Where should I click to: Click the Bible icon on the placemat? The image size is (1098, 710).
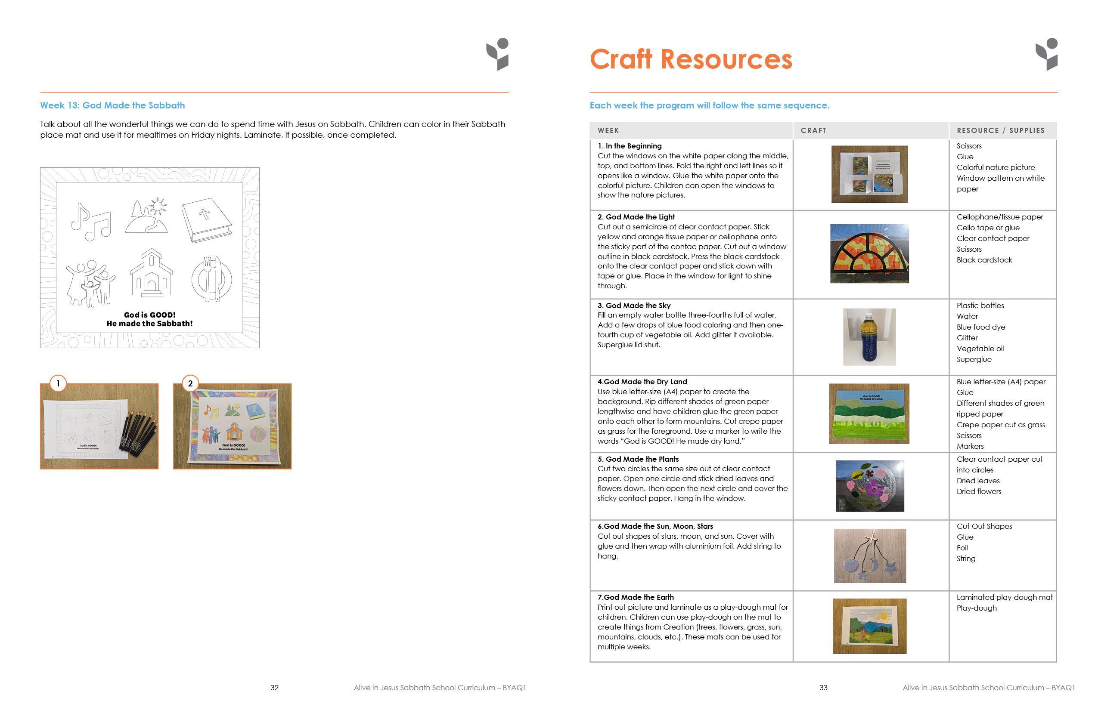pyautogui.click(x=206, y=220)
